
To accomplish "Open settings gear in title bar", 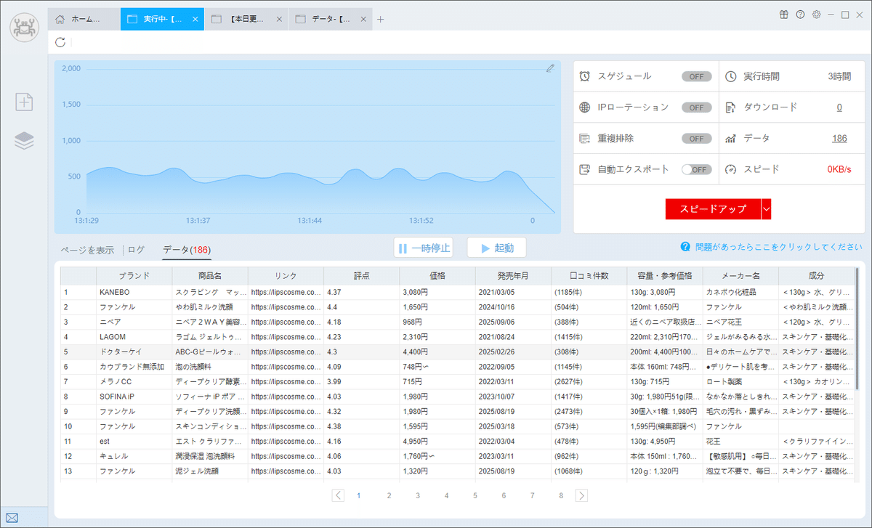I will pos(816,15).
